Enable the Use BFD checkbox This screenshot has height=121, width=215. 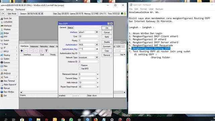click(x=80, y=69)
